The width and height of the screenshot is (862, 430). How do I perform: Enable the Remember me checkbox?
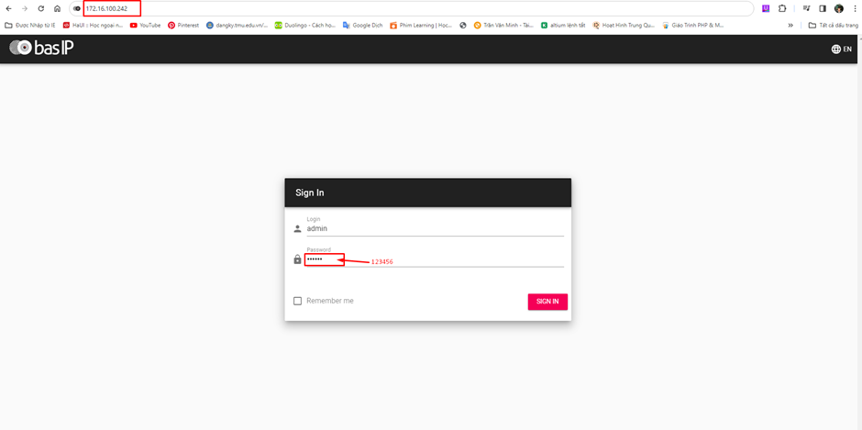(297, 301)
